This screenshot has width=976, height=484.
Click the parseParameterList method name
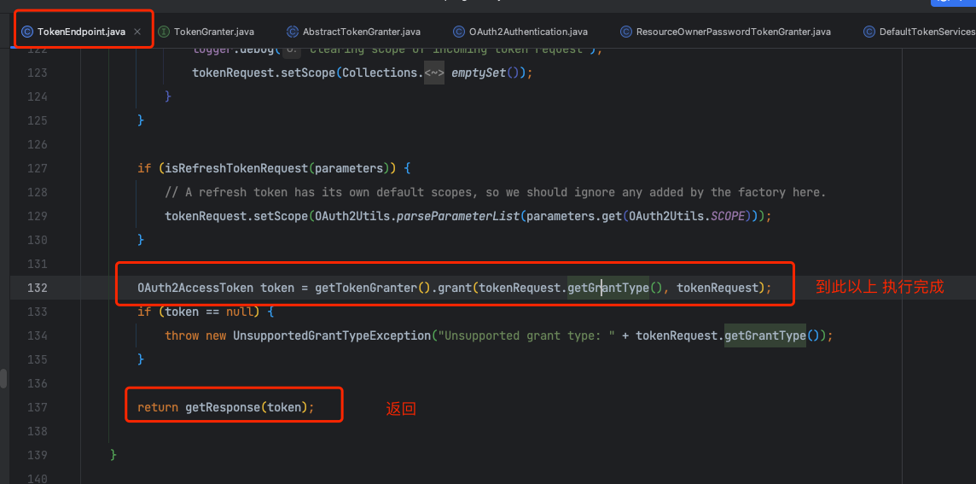pos(458,216)
